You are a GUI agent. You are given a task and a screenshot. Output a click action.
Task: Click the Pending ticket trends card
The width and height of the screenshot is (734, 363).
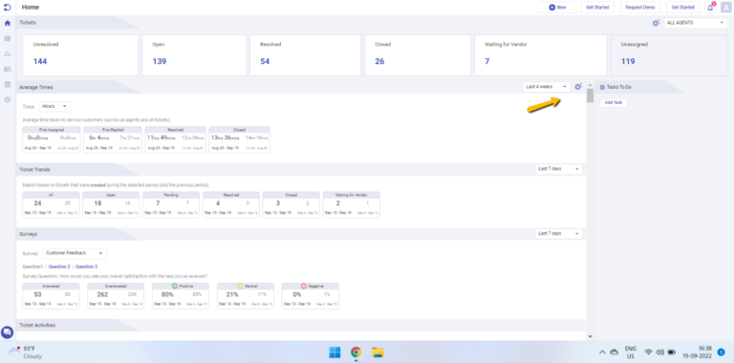pyautogui.click(x=171, y=204)
